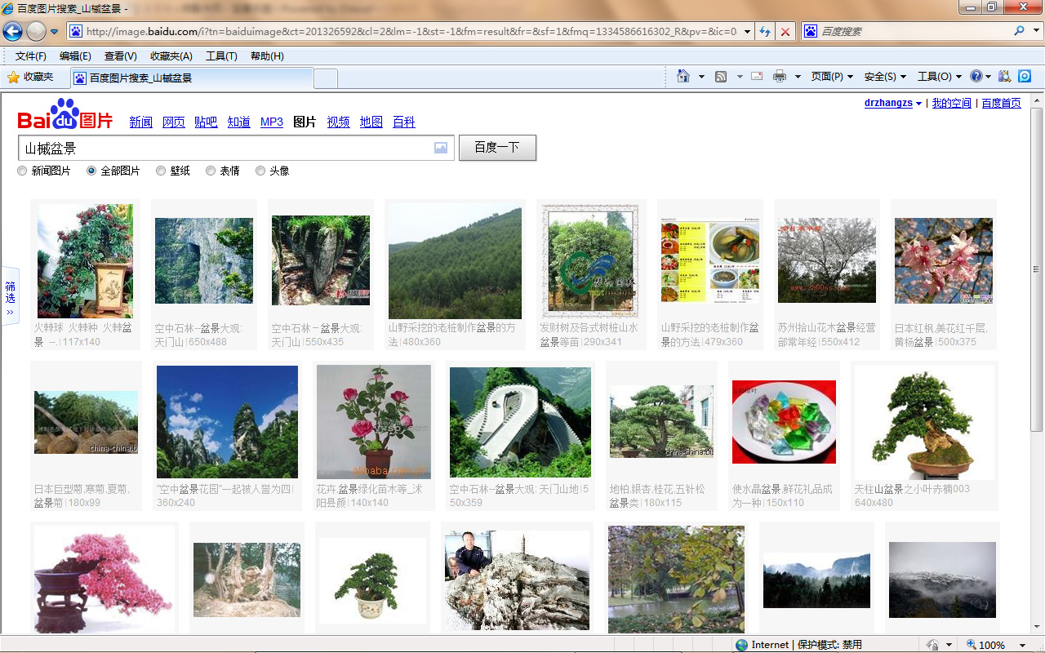Open the MP3 link

272,122
